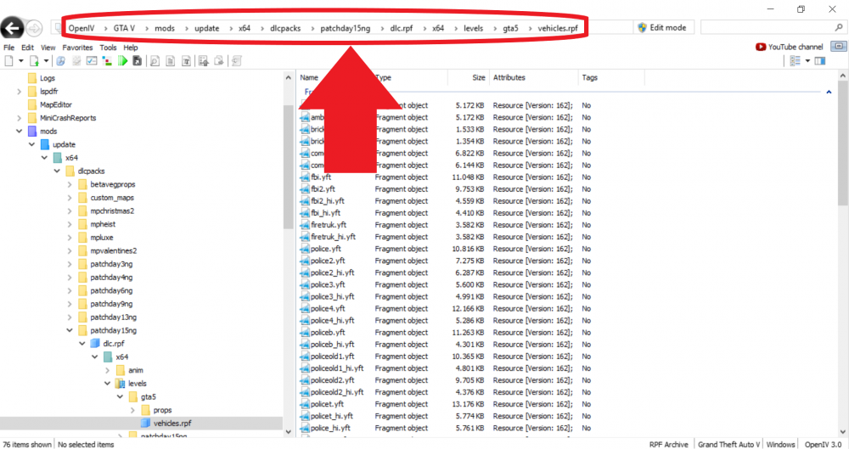Select the firetruk.yft file

coord(329,225)
